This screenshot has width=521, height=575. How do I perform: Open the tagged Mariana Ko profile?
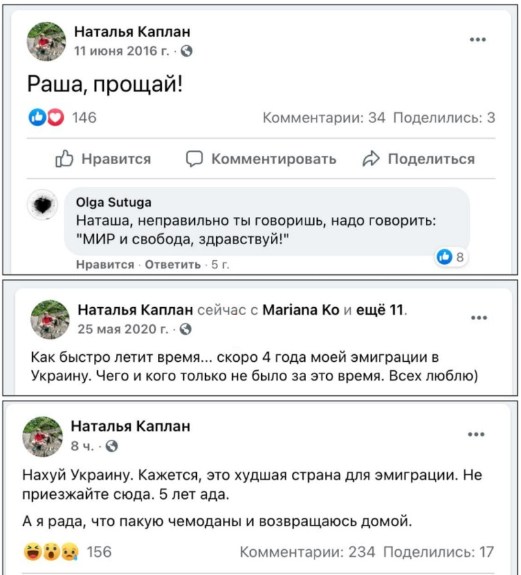[x=301, y=310]
